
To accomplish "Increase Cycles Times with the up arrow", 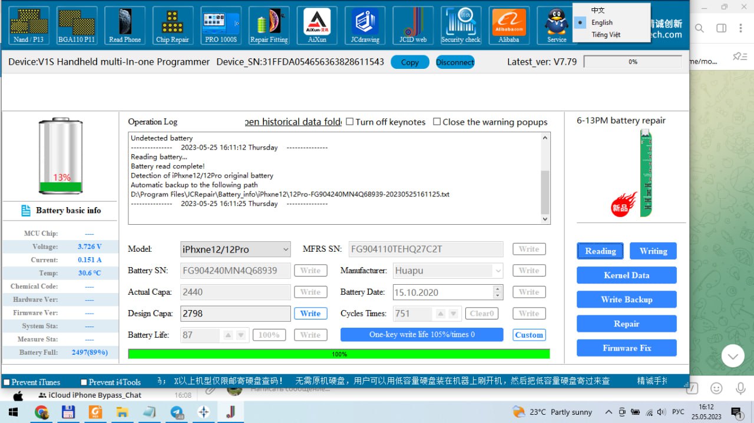I will (440, 314).
